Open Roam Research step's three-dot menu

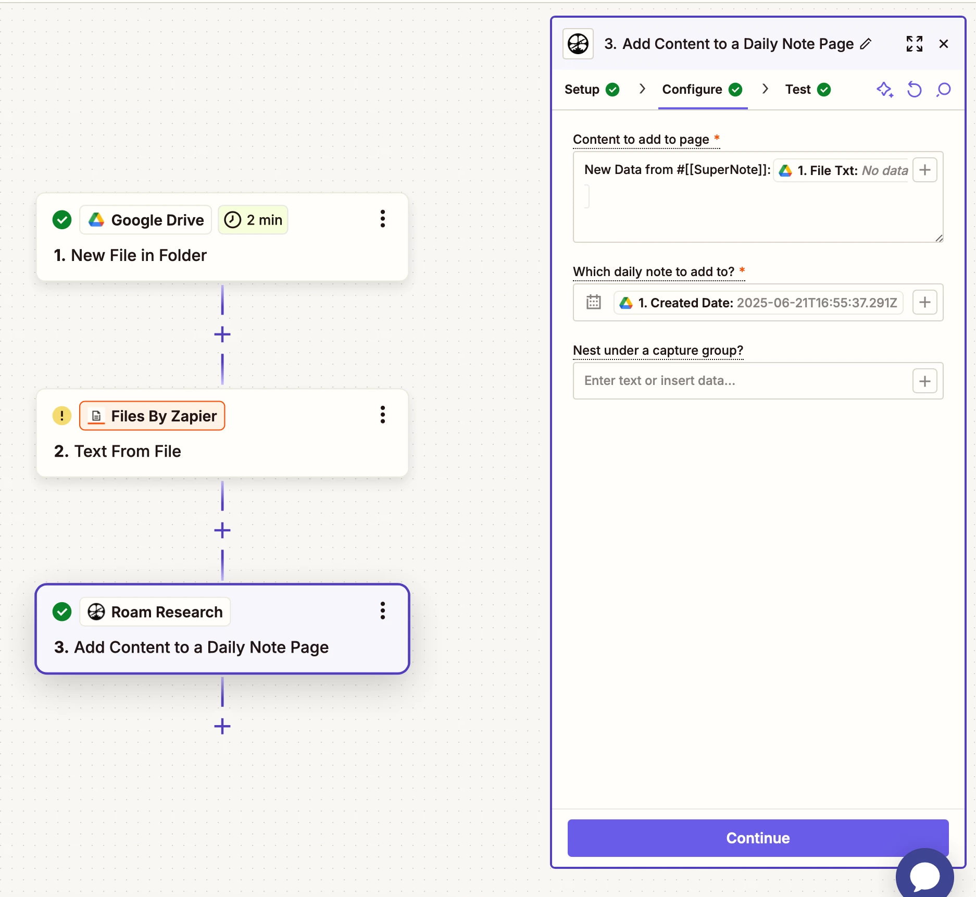383,611
